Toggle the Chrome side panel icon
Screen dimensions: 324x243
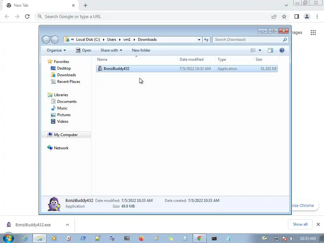point(297,16)
